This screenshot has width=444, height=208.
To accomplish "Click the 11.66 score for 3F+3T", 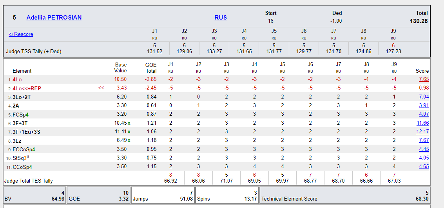I will click(x=422, y=123).
